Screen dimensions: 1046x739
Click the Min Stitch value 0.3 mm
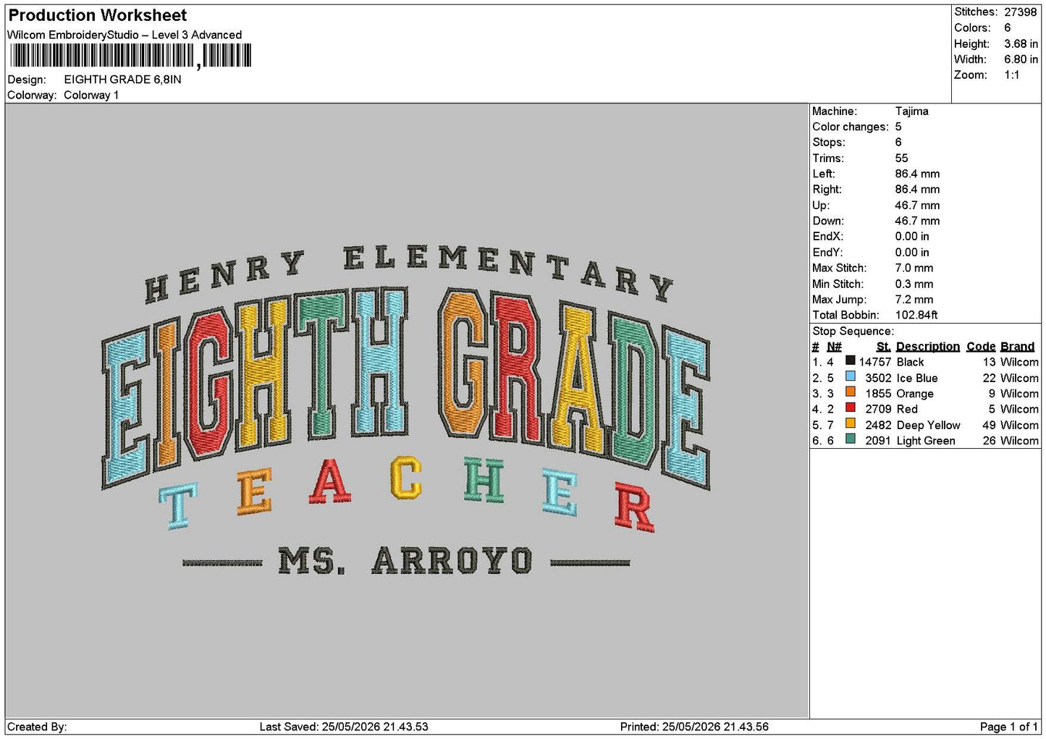[914, 284]
